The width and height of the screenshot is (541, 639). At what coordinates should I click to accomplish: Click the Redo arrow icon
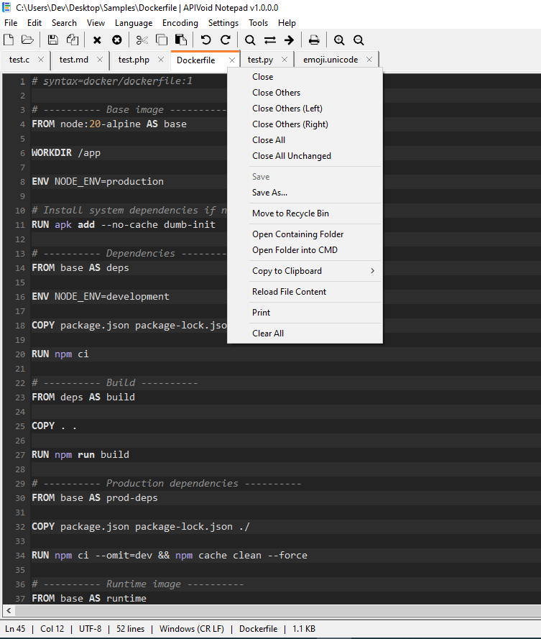pyautogui.click(x=226, y=40)
